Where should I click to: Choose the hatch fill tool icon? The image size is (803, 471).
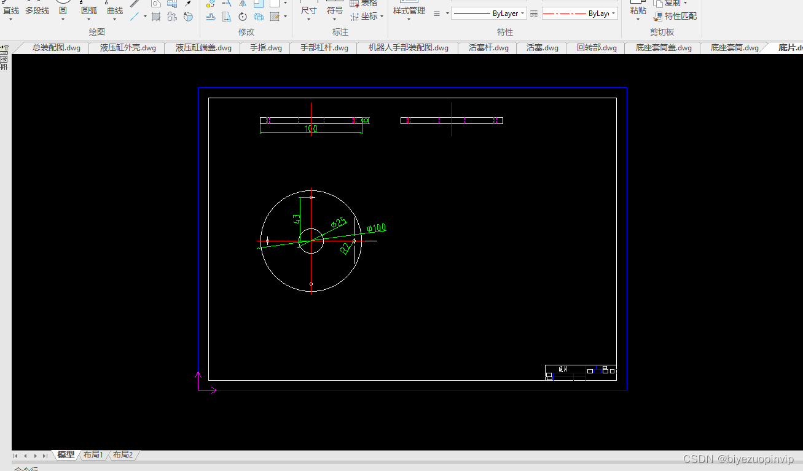point(156,17)
